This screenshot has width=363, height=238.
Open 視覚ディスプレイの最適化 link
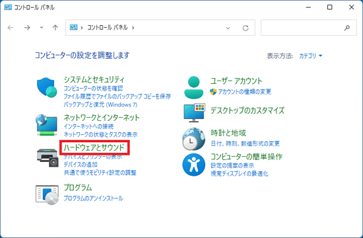click(x=240, y=173)
